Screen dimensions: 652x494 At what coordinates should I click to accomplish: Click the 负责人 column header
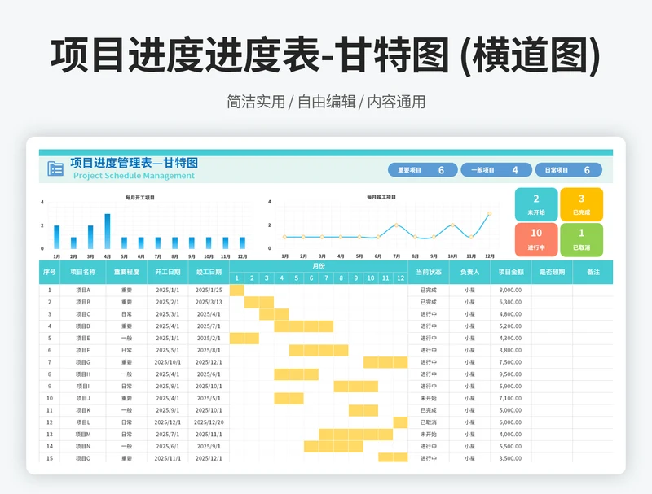(469, 273)
